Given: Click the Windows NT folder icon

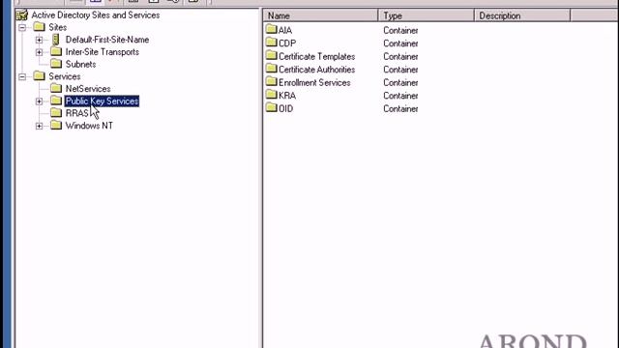Looking at the screenshot, I should (x=56, y=125).
